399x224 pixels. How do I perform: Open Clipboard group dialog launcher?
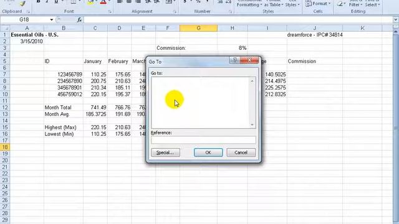28,12
